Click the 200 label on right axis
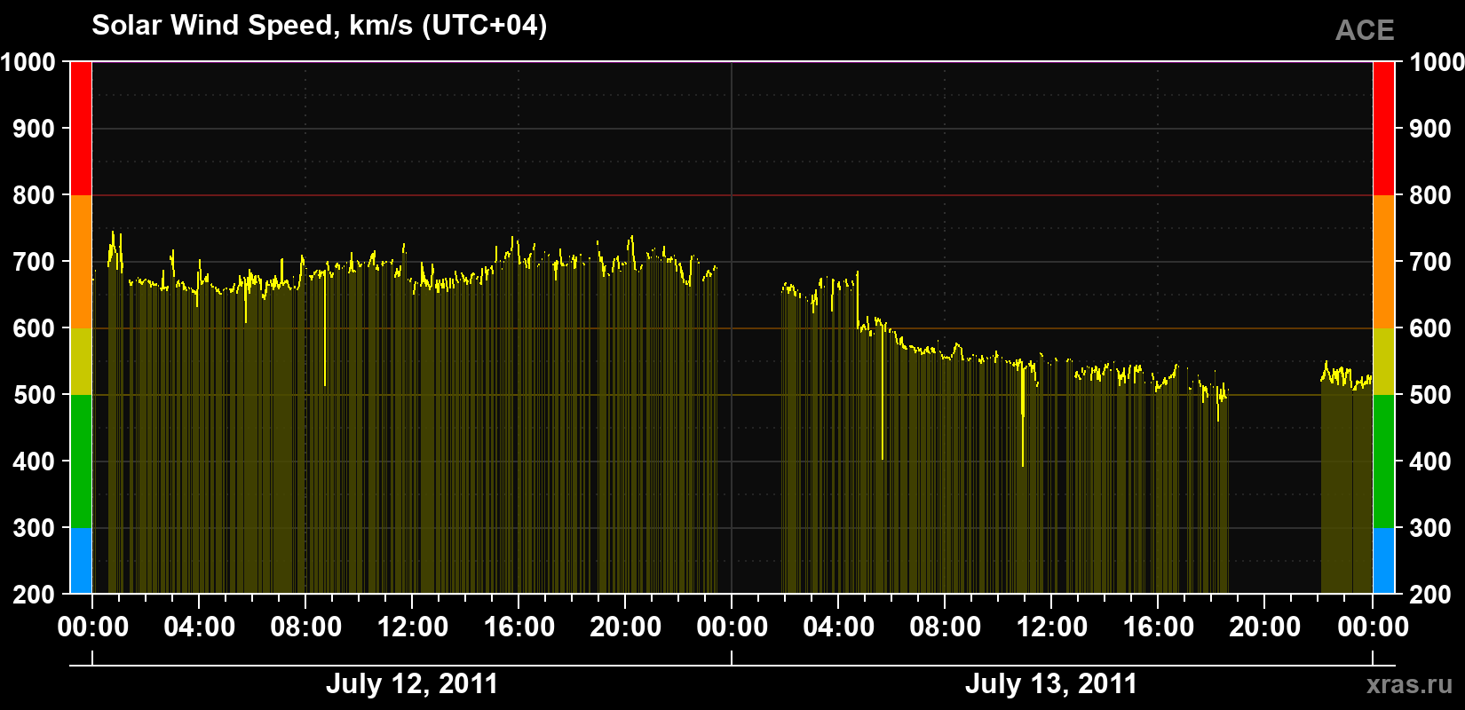1465x710 pixels. (x=1430, y=595)
